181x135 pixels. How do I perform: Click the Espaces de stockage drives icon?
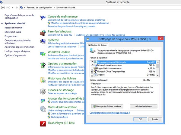point(43,91)
